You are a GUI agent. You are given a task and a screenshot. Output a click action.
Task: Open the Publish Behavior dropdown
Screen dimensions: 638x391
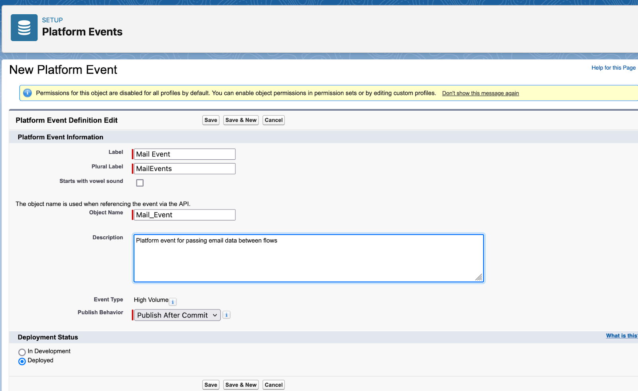pyautogui.click(x=177, y=315)
